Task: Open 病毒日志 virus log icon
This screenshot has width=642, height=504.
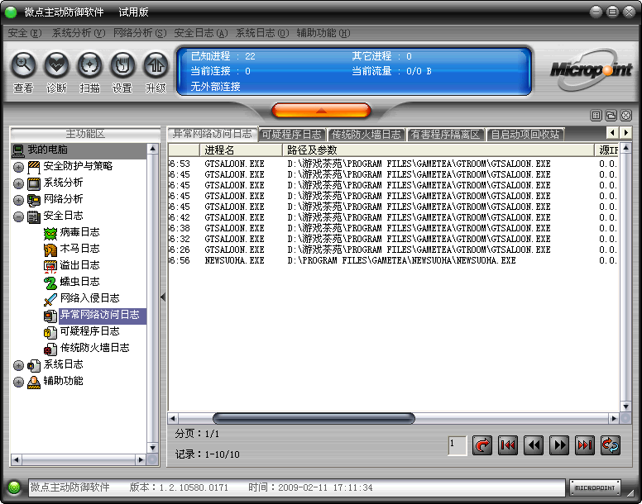Action: (x=50, y=233)
